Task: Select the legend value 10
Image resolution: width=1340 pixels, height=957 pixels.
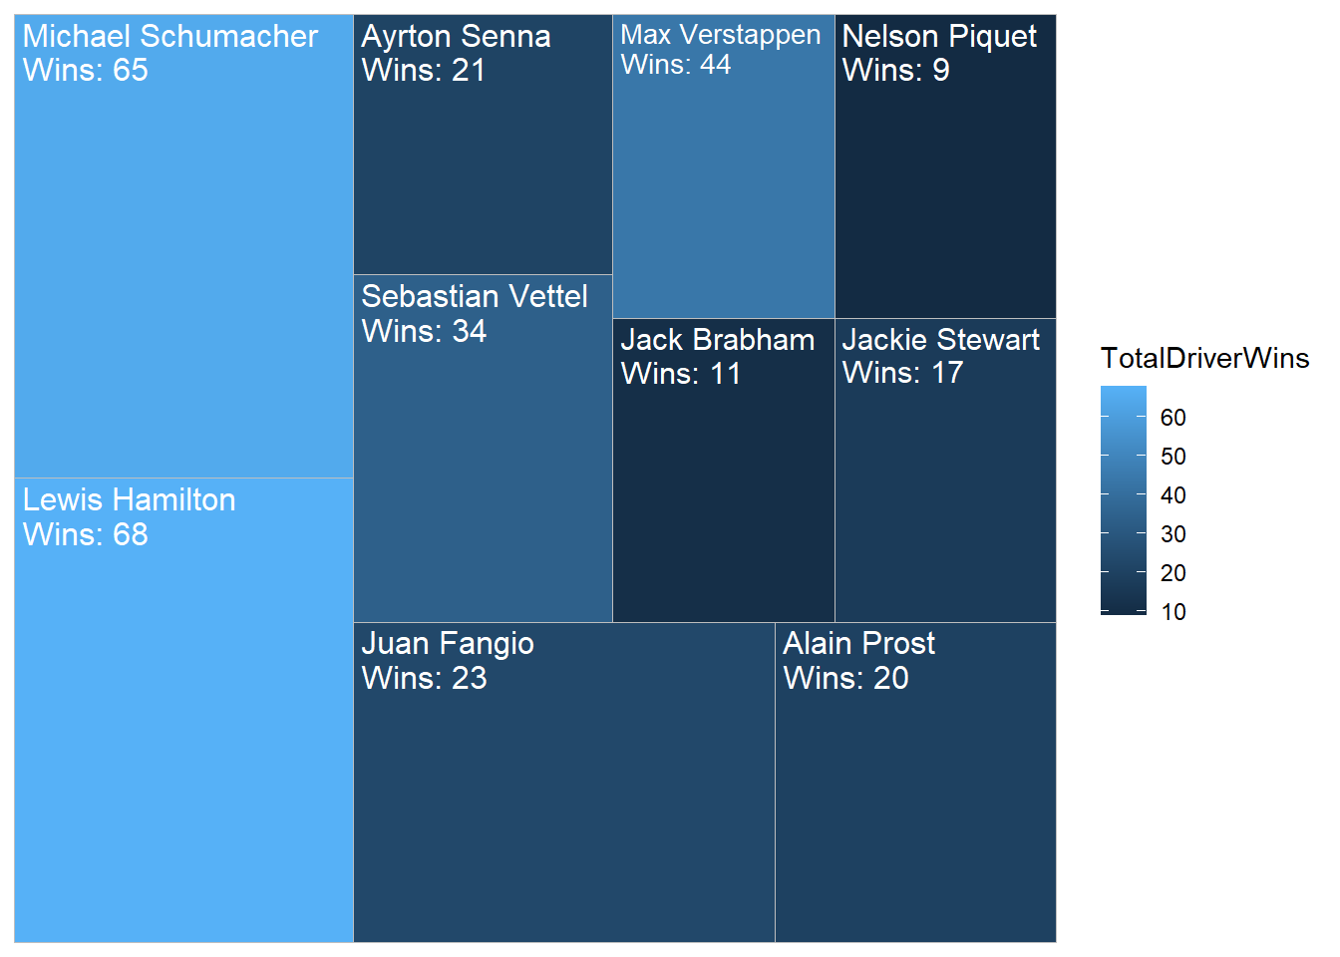Action: point(1173,612)
